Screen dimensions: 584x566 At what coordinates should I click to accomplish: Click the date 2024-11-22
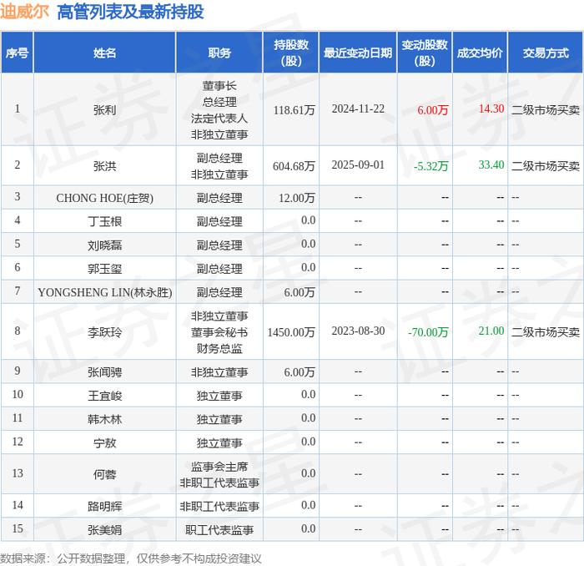point(358,109)
